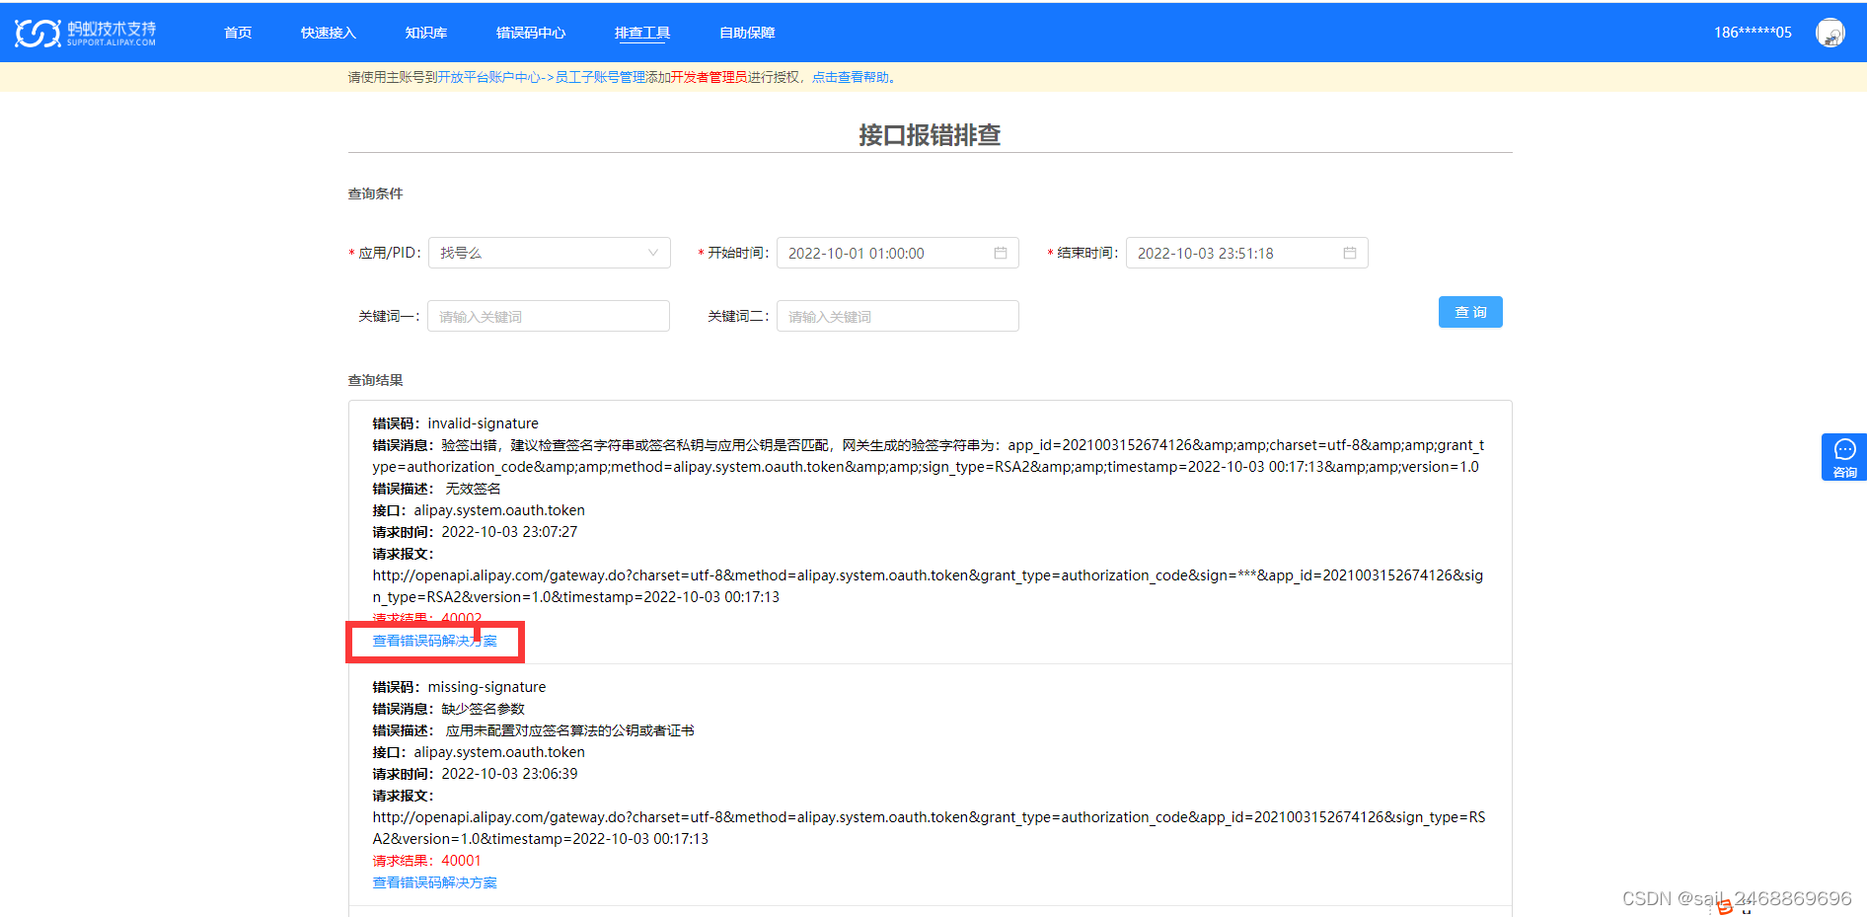Click the Ant technical support logo
This screenshot has width=1867, height=917.
point(86,33)
